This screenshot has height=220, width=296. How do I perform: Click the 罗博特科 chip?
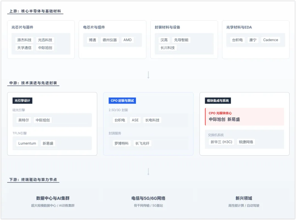point(122,143)
